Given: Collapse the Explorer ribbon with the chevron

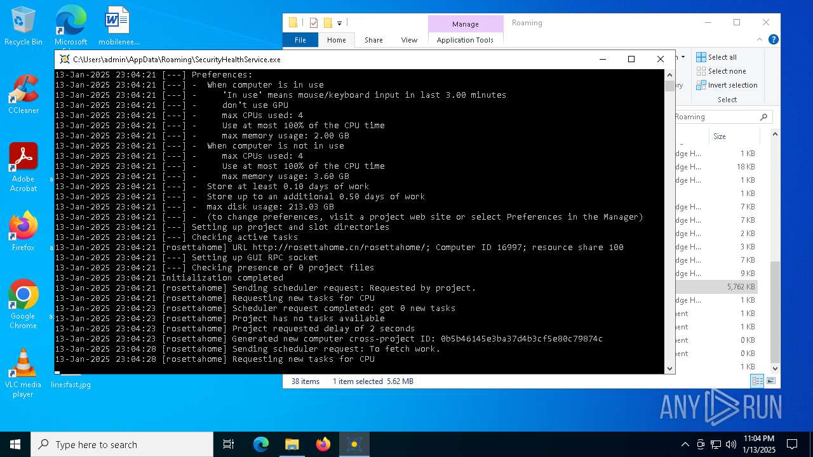Looking at the screenshot, I should [760, 39].
